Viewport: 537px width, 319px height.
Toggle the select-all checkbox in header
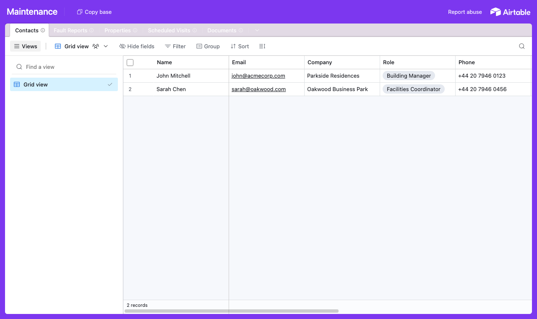pyautogui.click(x=130, y=63)
